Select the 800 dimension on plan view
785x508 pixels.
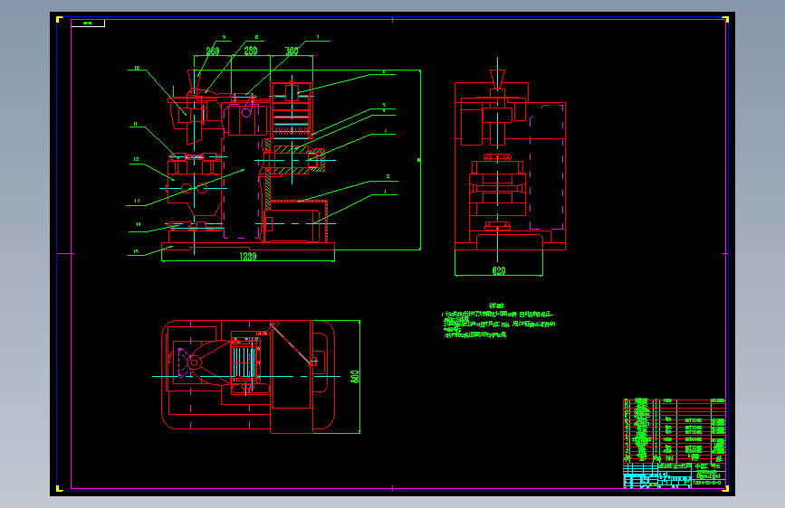pyautogui.click(x=355, y=377)
